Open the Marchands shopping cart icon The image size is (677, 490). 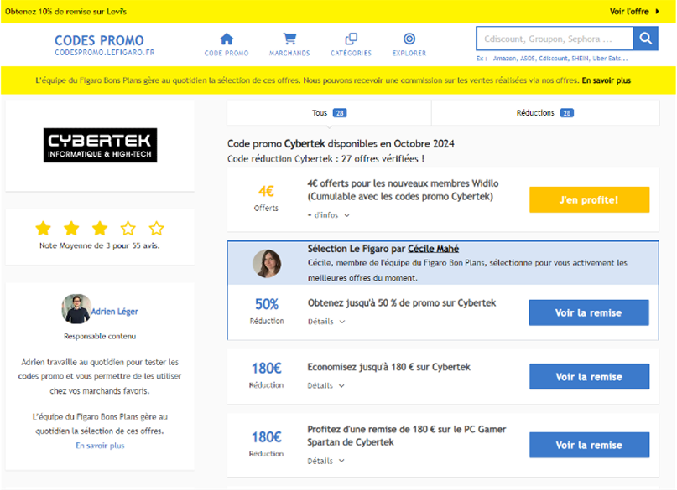click(x=289, y=39)
